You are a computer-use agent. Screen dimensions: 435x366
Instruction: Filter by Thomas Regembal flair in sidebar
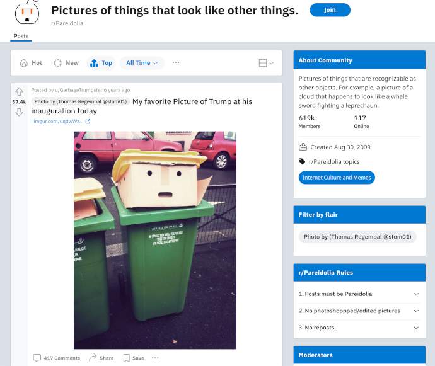click(357, 237)
